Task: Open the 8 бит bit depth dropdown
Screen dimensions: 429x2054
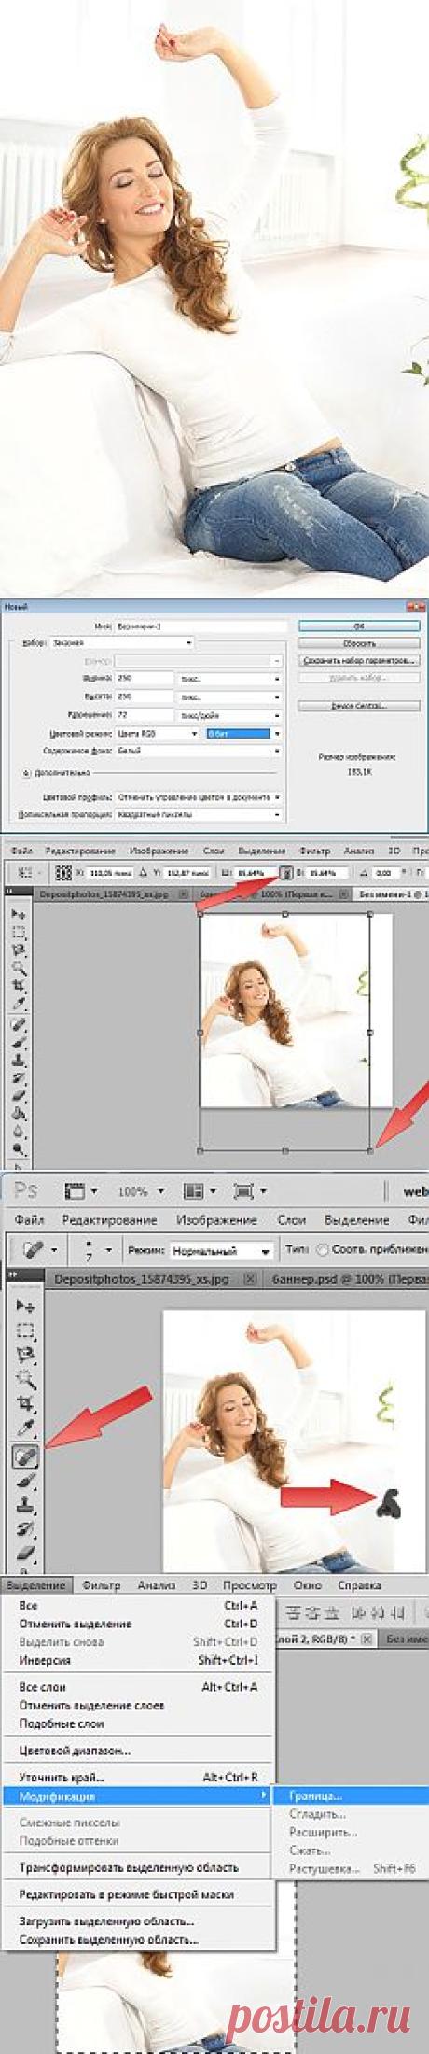Action: tap(242, 708)
